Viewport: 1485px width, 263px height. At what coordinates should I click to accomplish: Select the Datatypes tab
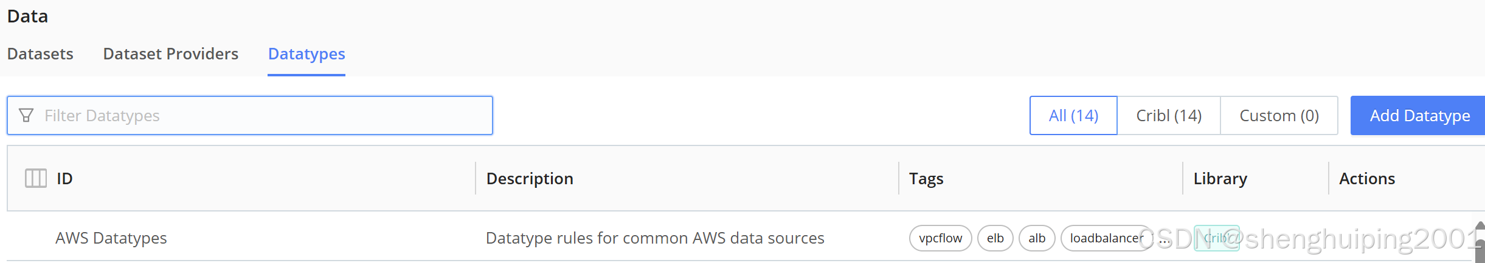pos(306,54)
